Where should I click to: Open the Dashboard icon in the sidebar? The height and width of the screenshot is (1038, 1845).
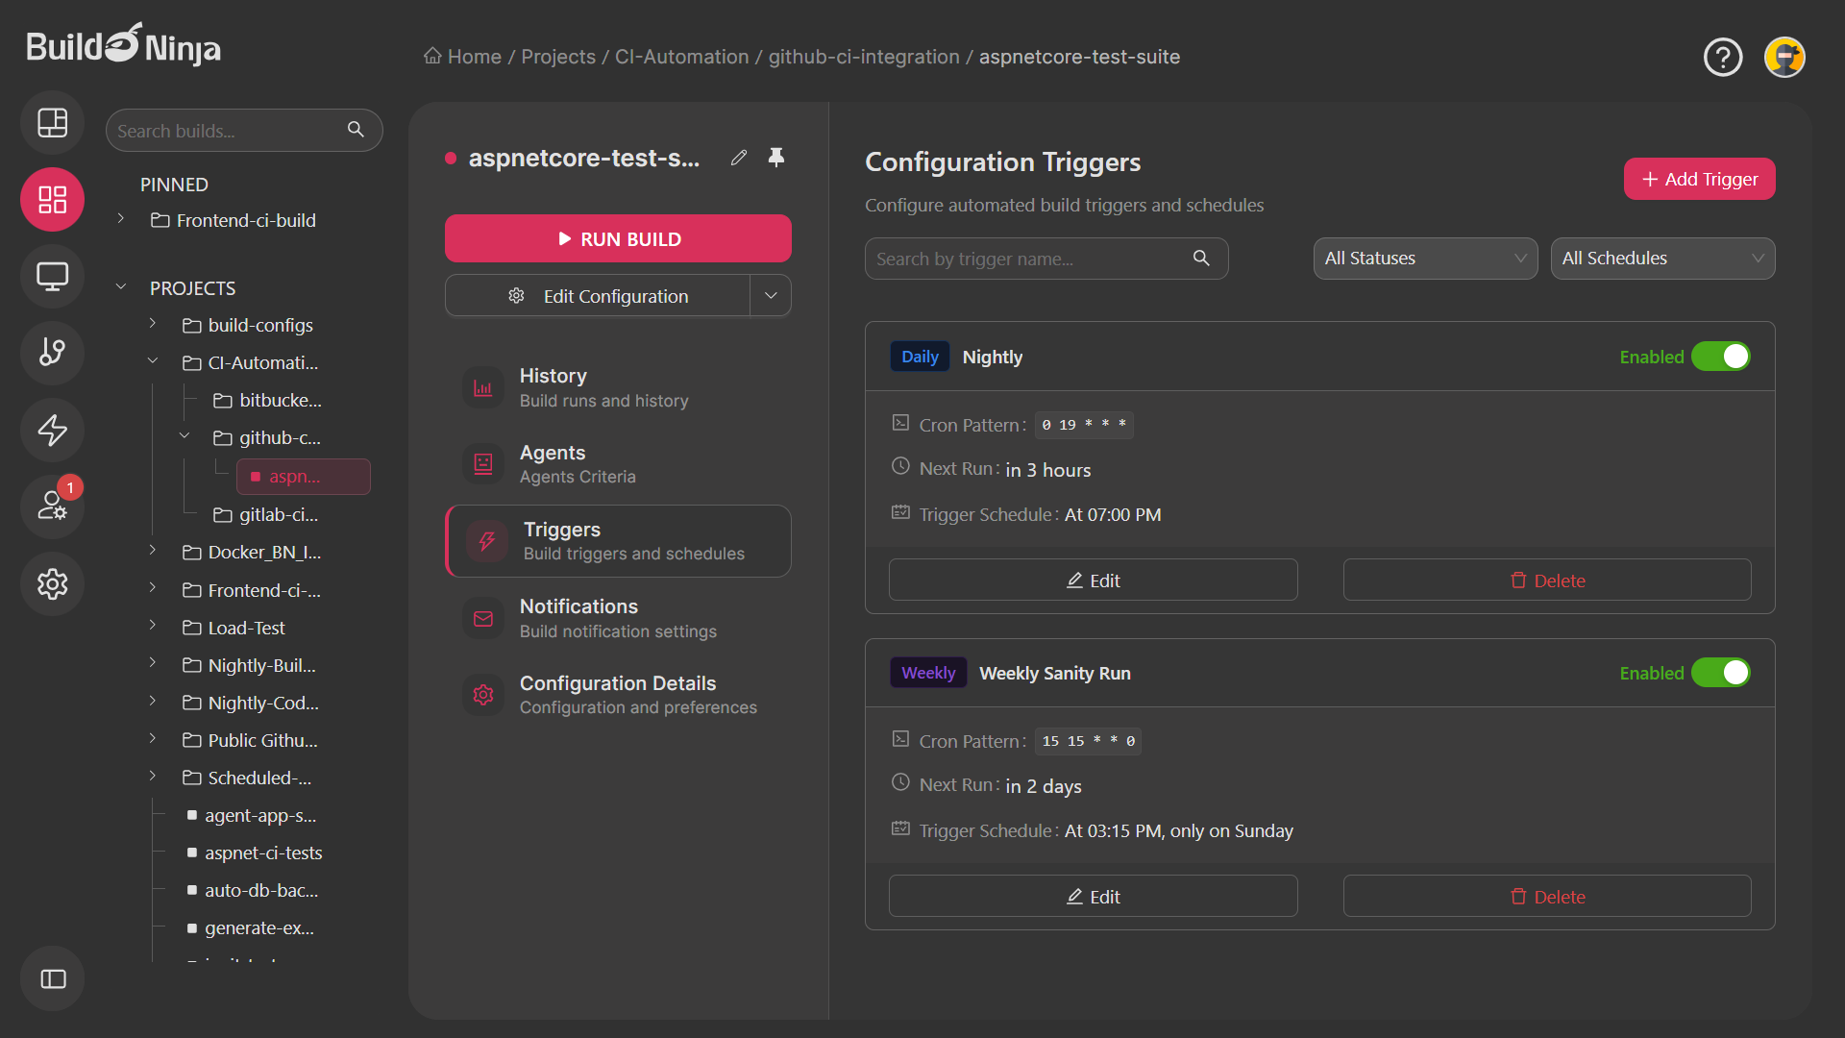point(52,122)
